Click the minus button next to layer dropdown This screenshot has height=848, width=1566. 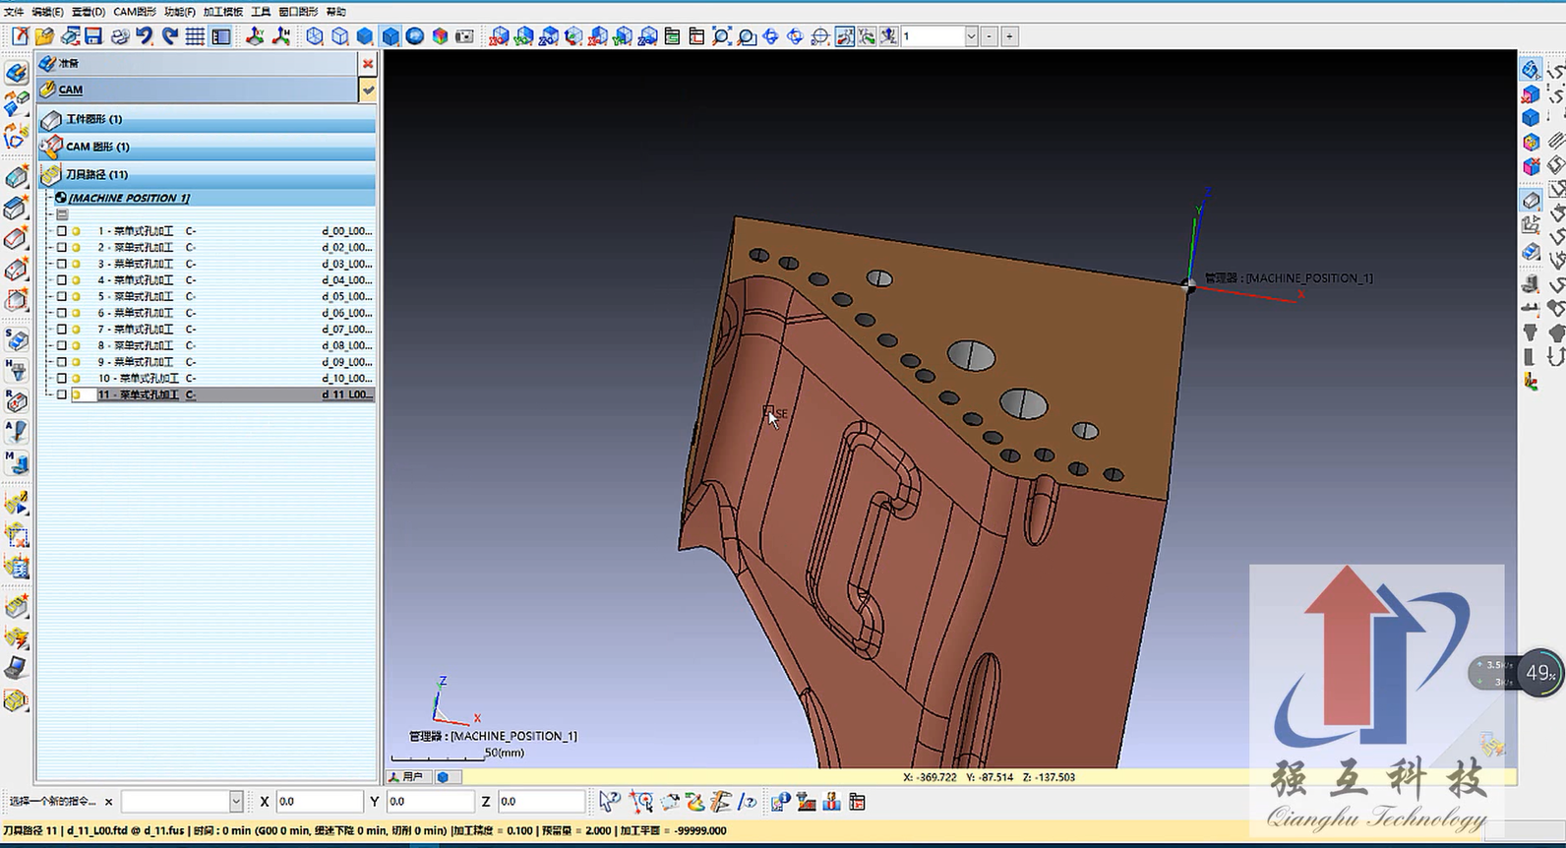click(x=990, y=36)
